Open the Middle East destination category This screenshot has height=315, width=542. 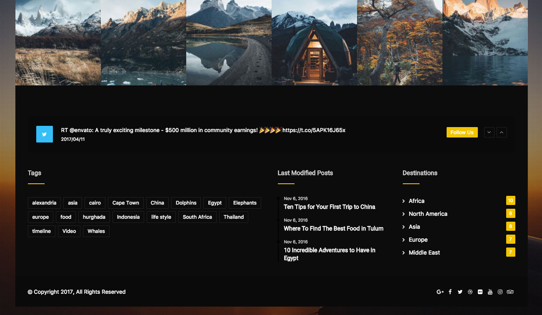click(424, 252)
